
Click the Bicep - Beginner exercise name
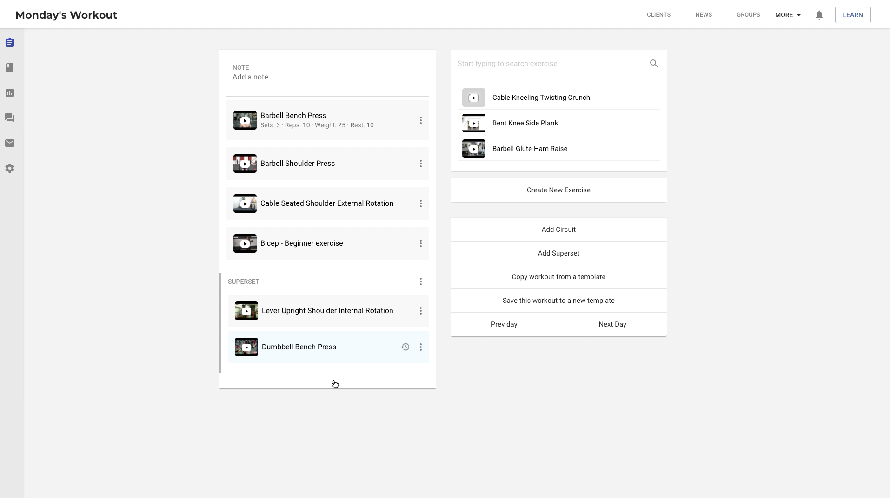[302, 243]
